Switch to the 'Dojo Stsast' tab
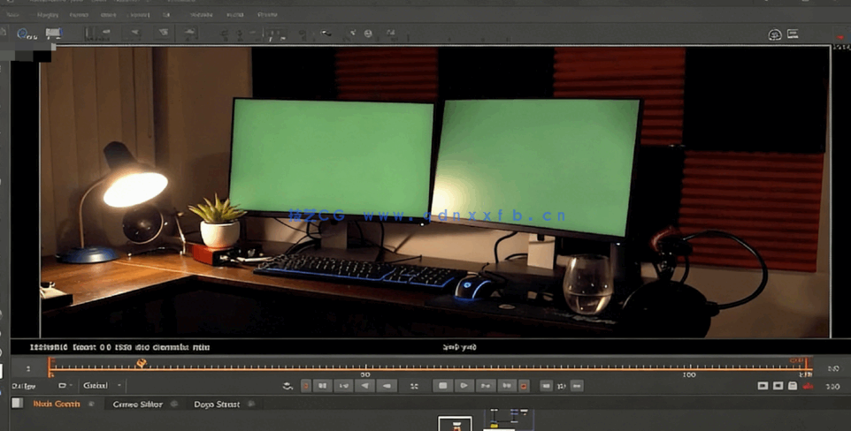Viewport: 851px width, 431px height. coord(216,404)
